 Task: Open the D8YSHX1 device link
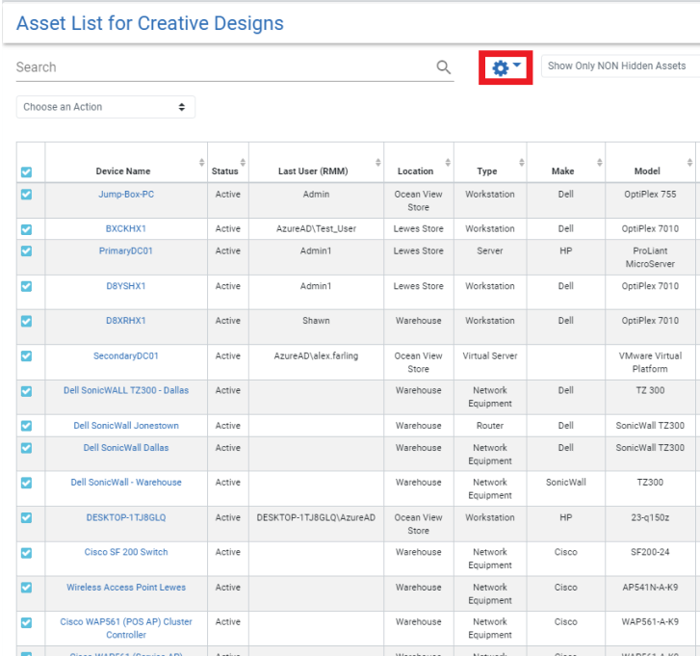126,286
